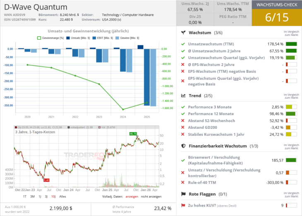
Task: Click the 23,42 % performance value
Action: (163, 208)
